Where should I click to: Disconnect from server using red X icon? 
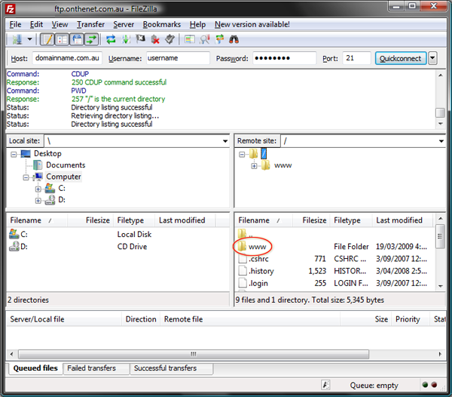click(x=155, y=39)
